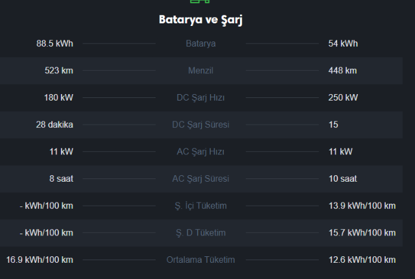Screen dimensions: 415x279
Task: Click the 54 kWh battery value
Action: pyautogui.click(x=343, y=43)
